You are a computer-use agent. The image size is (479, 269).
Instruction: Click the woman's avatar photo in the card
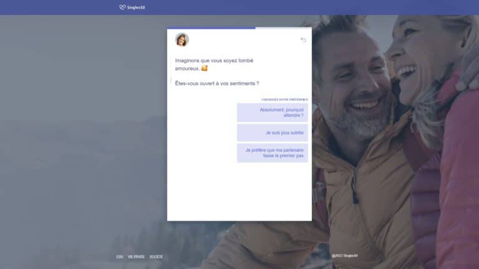[x=182, y=40]
